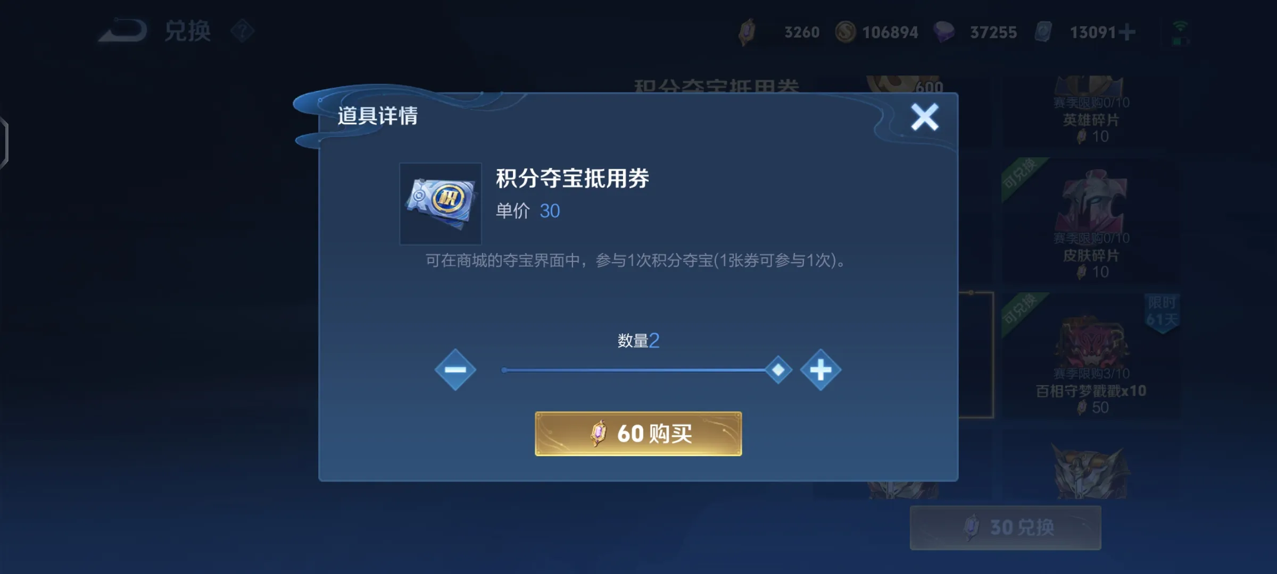1277x574 pixels.
Task: Click the 60 购买 purchase button
Action: coord(638,434)
